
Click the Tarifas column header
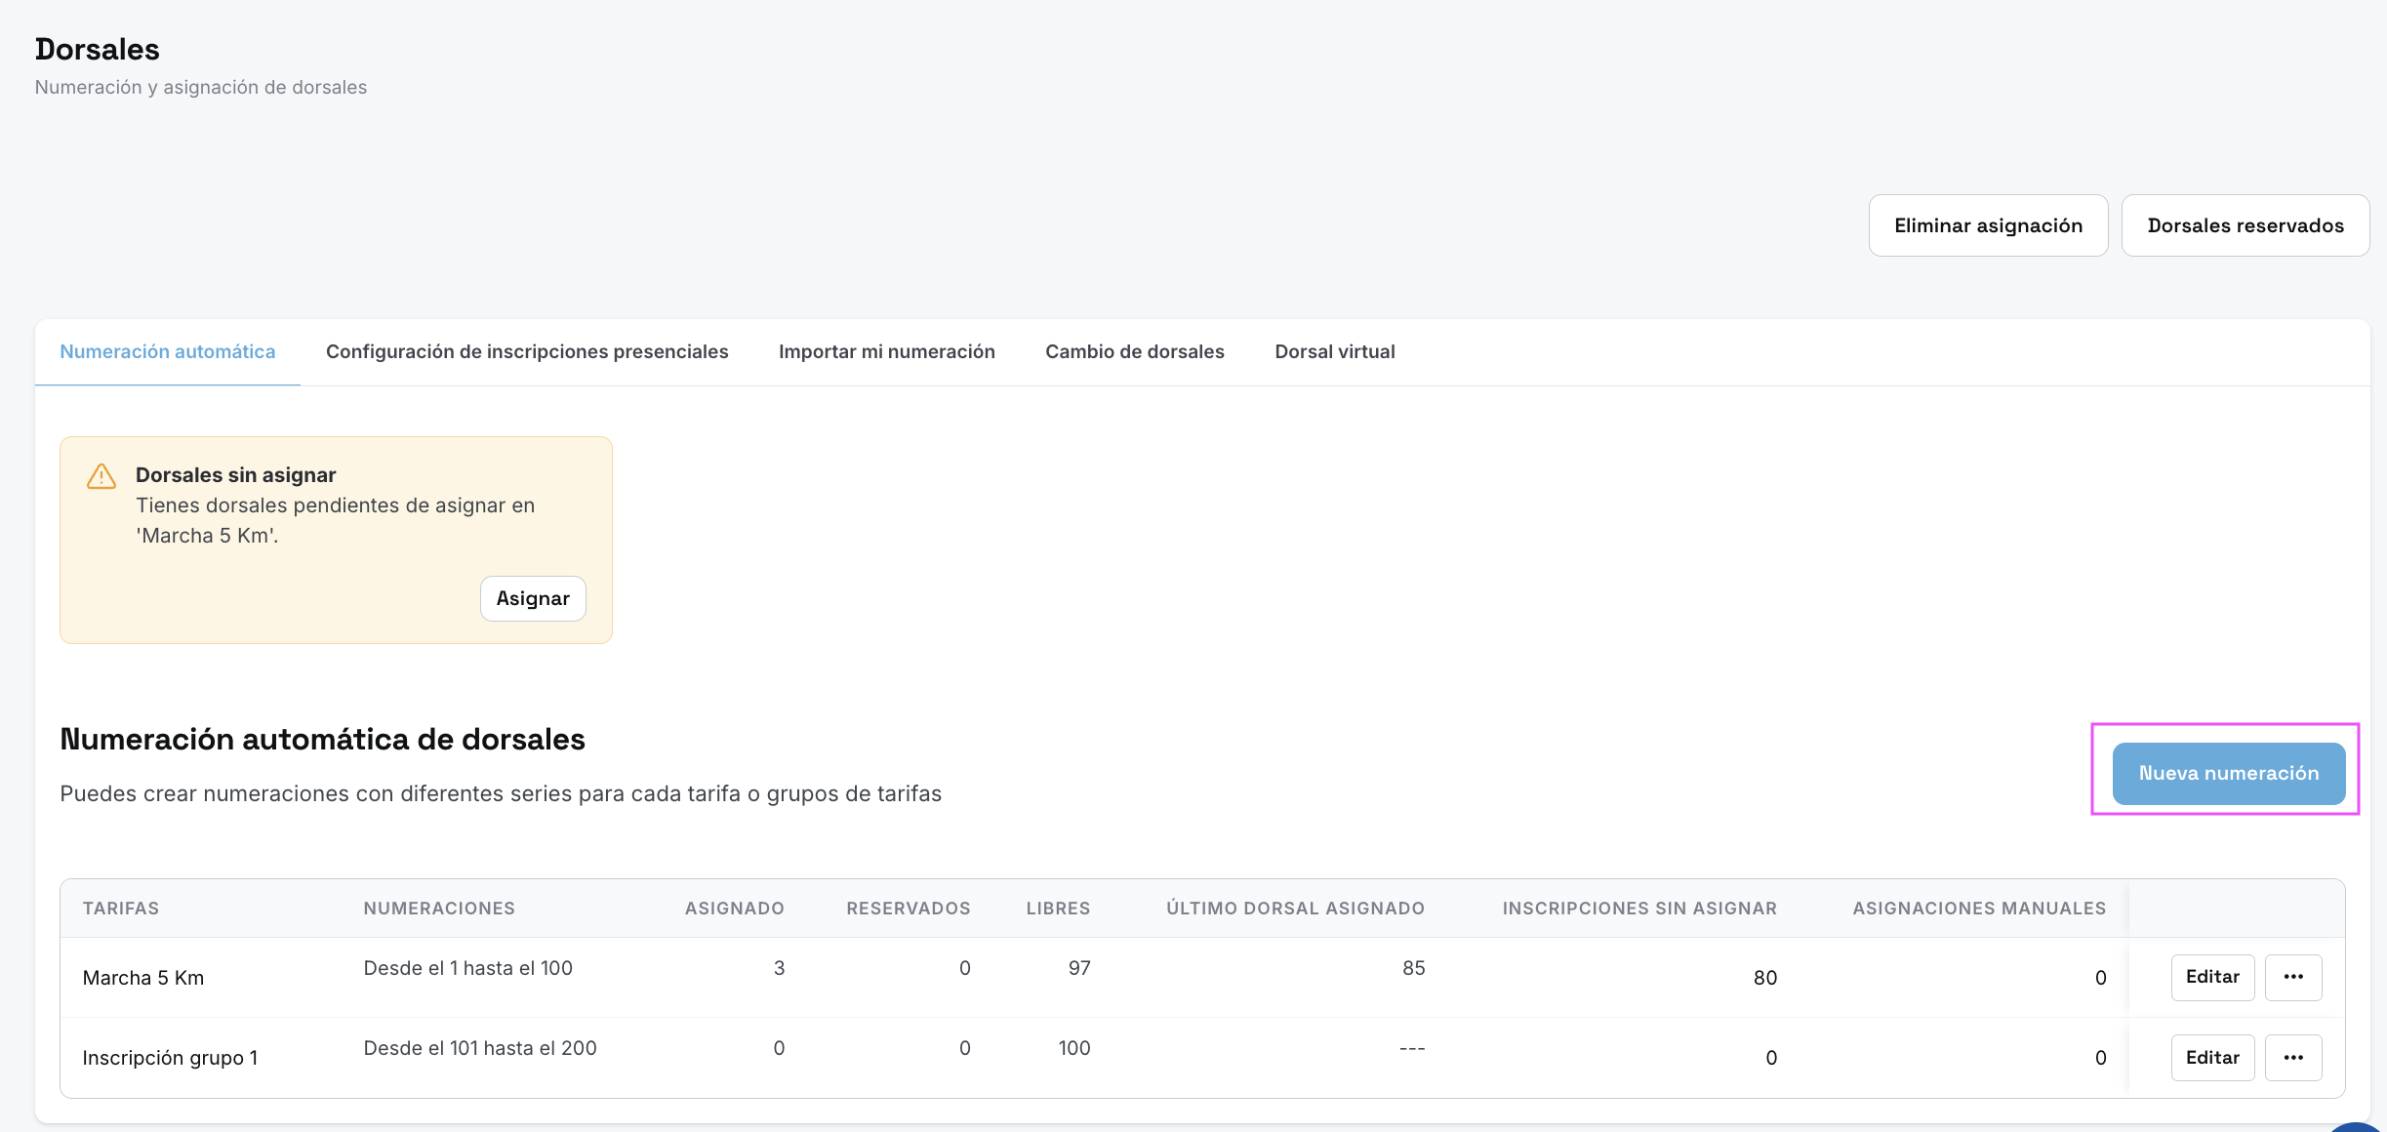point(121,909)
